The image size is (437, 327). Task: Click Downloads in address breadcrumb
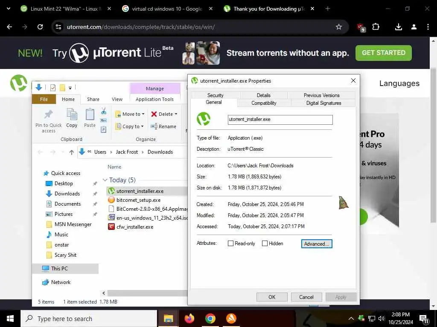[160, 152]
